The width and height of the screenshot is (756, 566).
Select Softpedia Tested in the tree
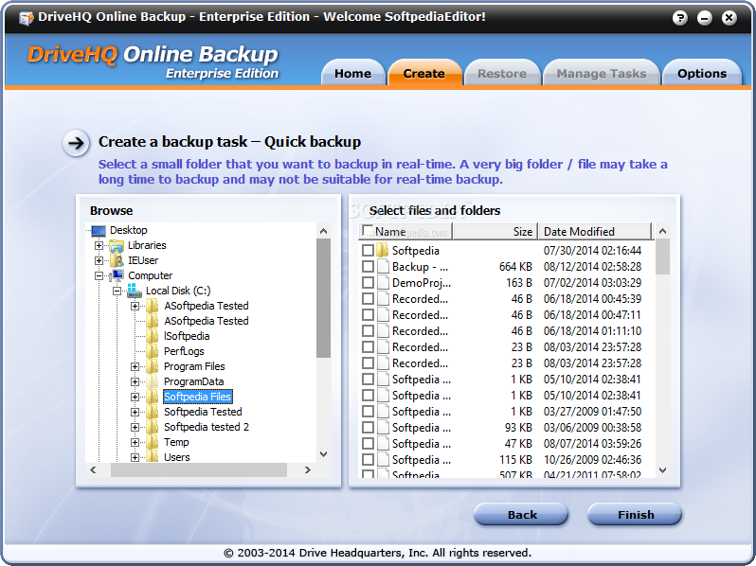[203, 412]
